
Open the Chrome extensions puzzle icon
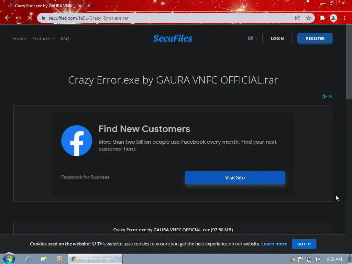(x=322, y=18)
